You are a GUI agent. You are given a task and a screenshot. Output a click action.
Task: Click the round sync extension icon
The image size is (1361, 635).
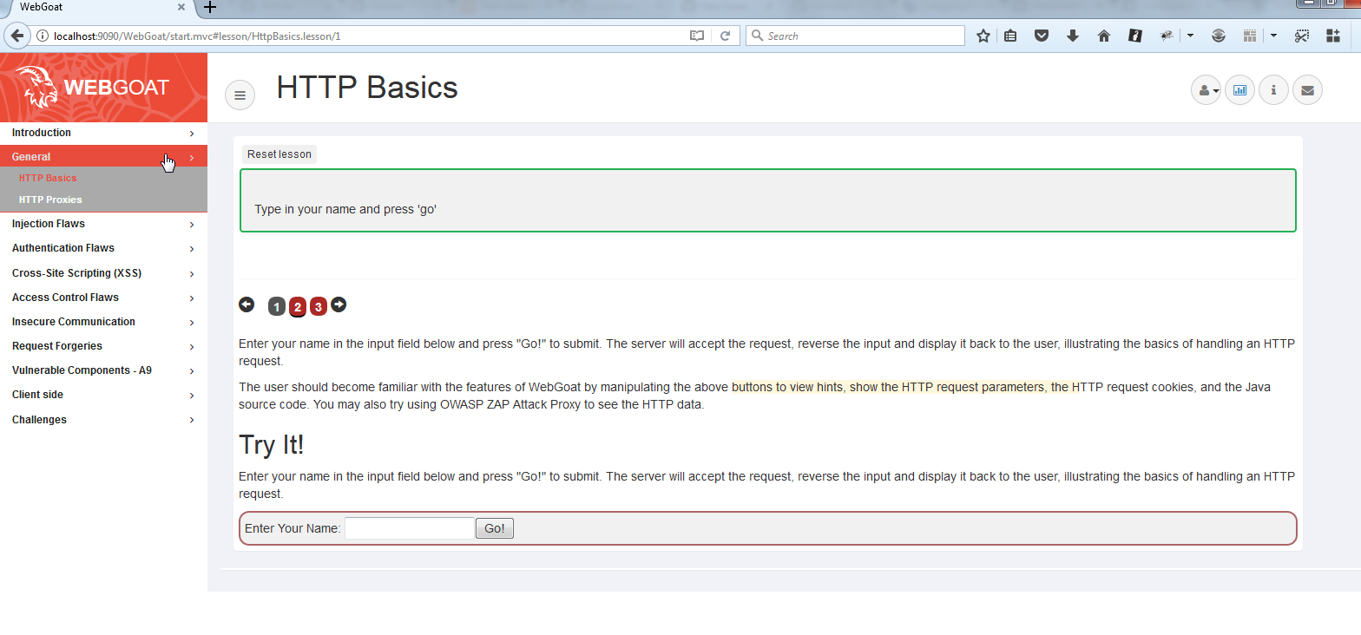[1219, 36]
